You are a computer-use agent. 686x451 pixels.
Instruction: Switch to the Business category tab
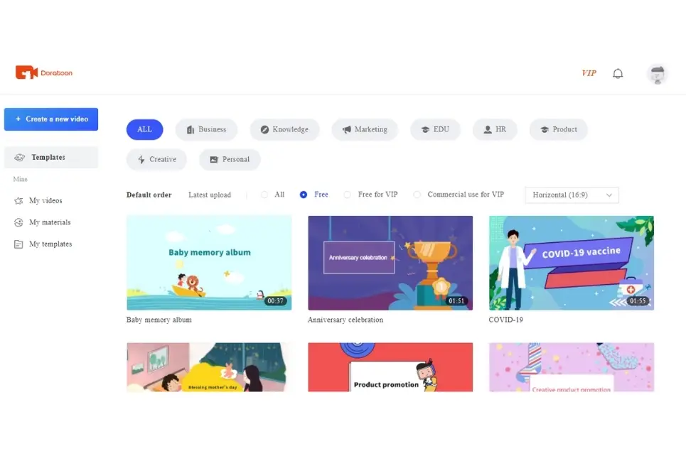point(206,129)
